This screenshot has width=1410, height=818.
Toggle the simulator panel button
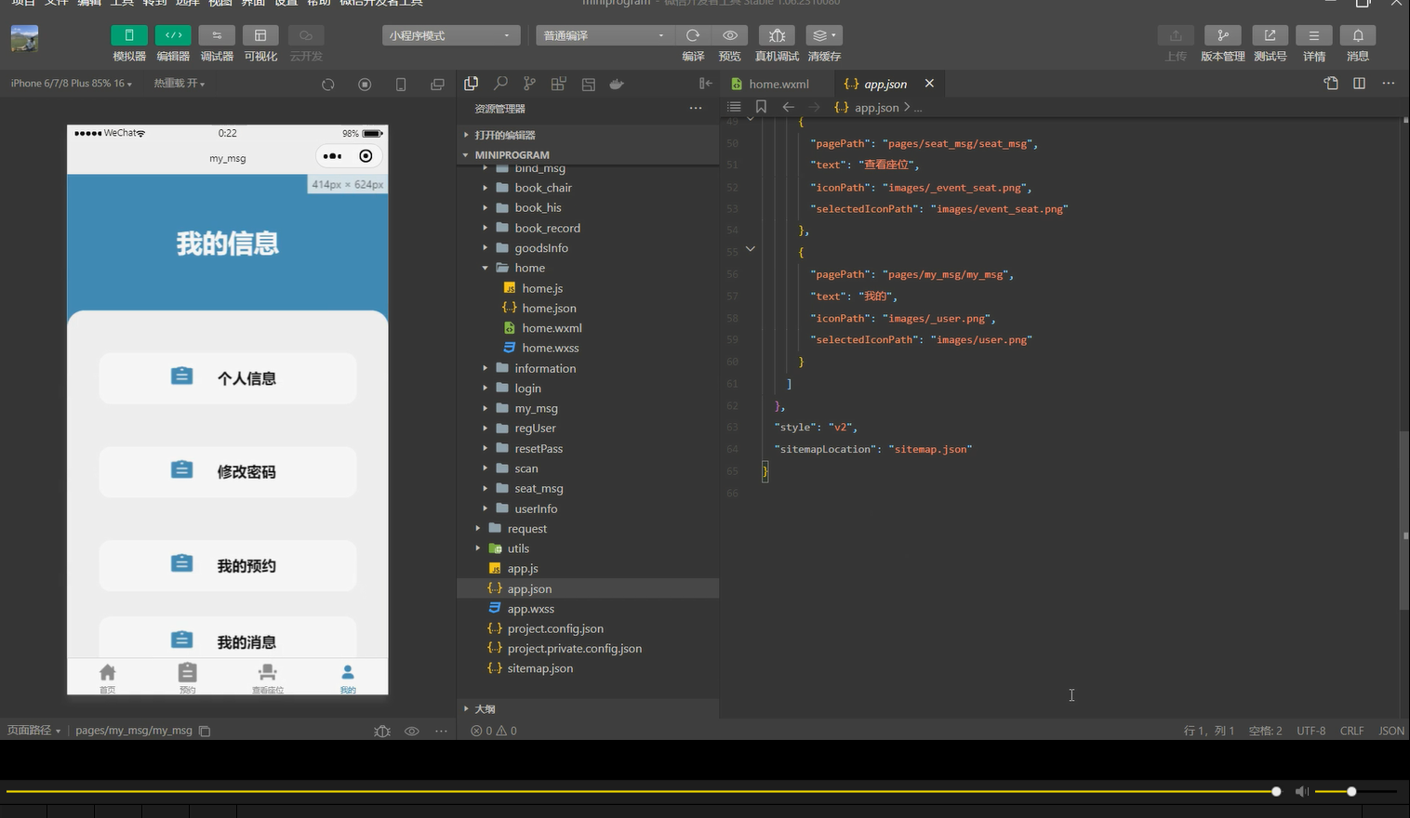click(x=129, y=35)
